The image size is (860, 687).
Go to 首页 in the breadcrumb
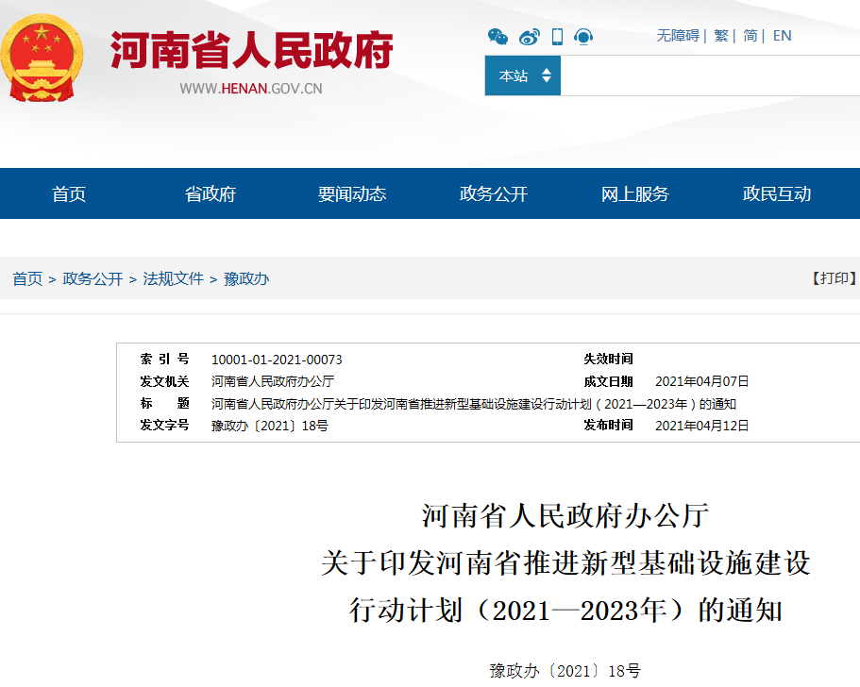pyautogui.click(x=27, y=278)
